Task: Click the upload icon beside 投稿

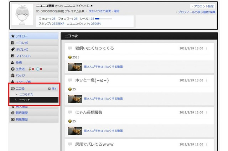Action: coord(12,62)
